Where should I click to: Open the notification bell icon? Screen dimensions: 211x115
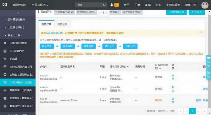(112, 5)
